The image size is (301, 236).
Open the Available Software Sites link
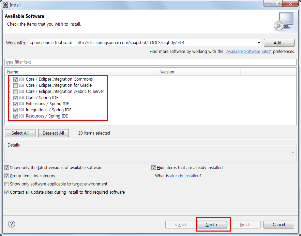248,52
